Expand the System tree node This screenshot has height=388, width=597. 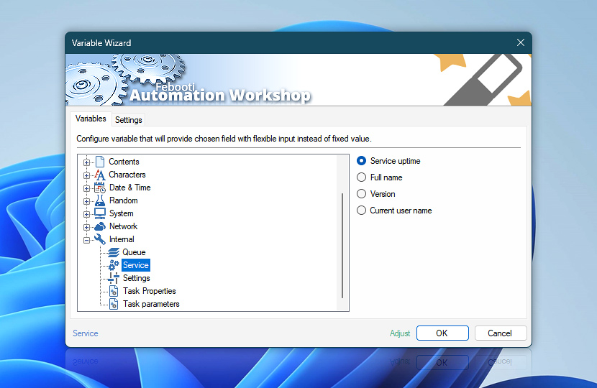(86, 214)
